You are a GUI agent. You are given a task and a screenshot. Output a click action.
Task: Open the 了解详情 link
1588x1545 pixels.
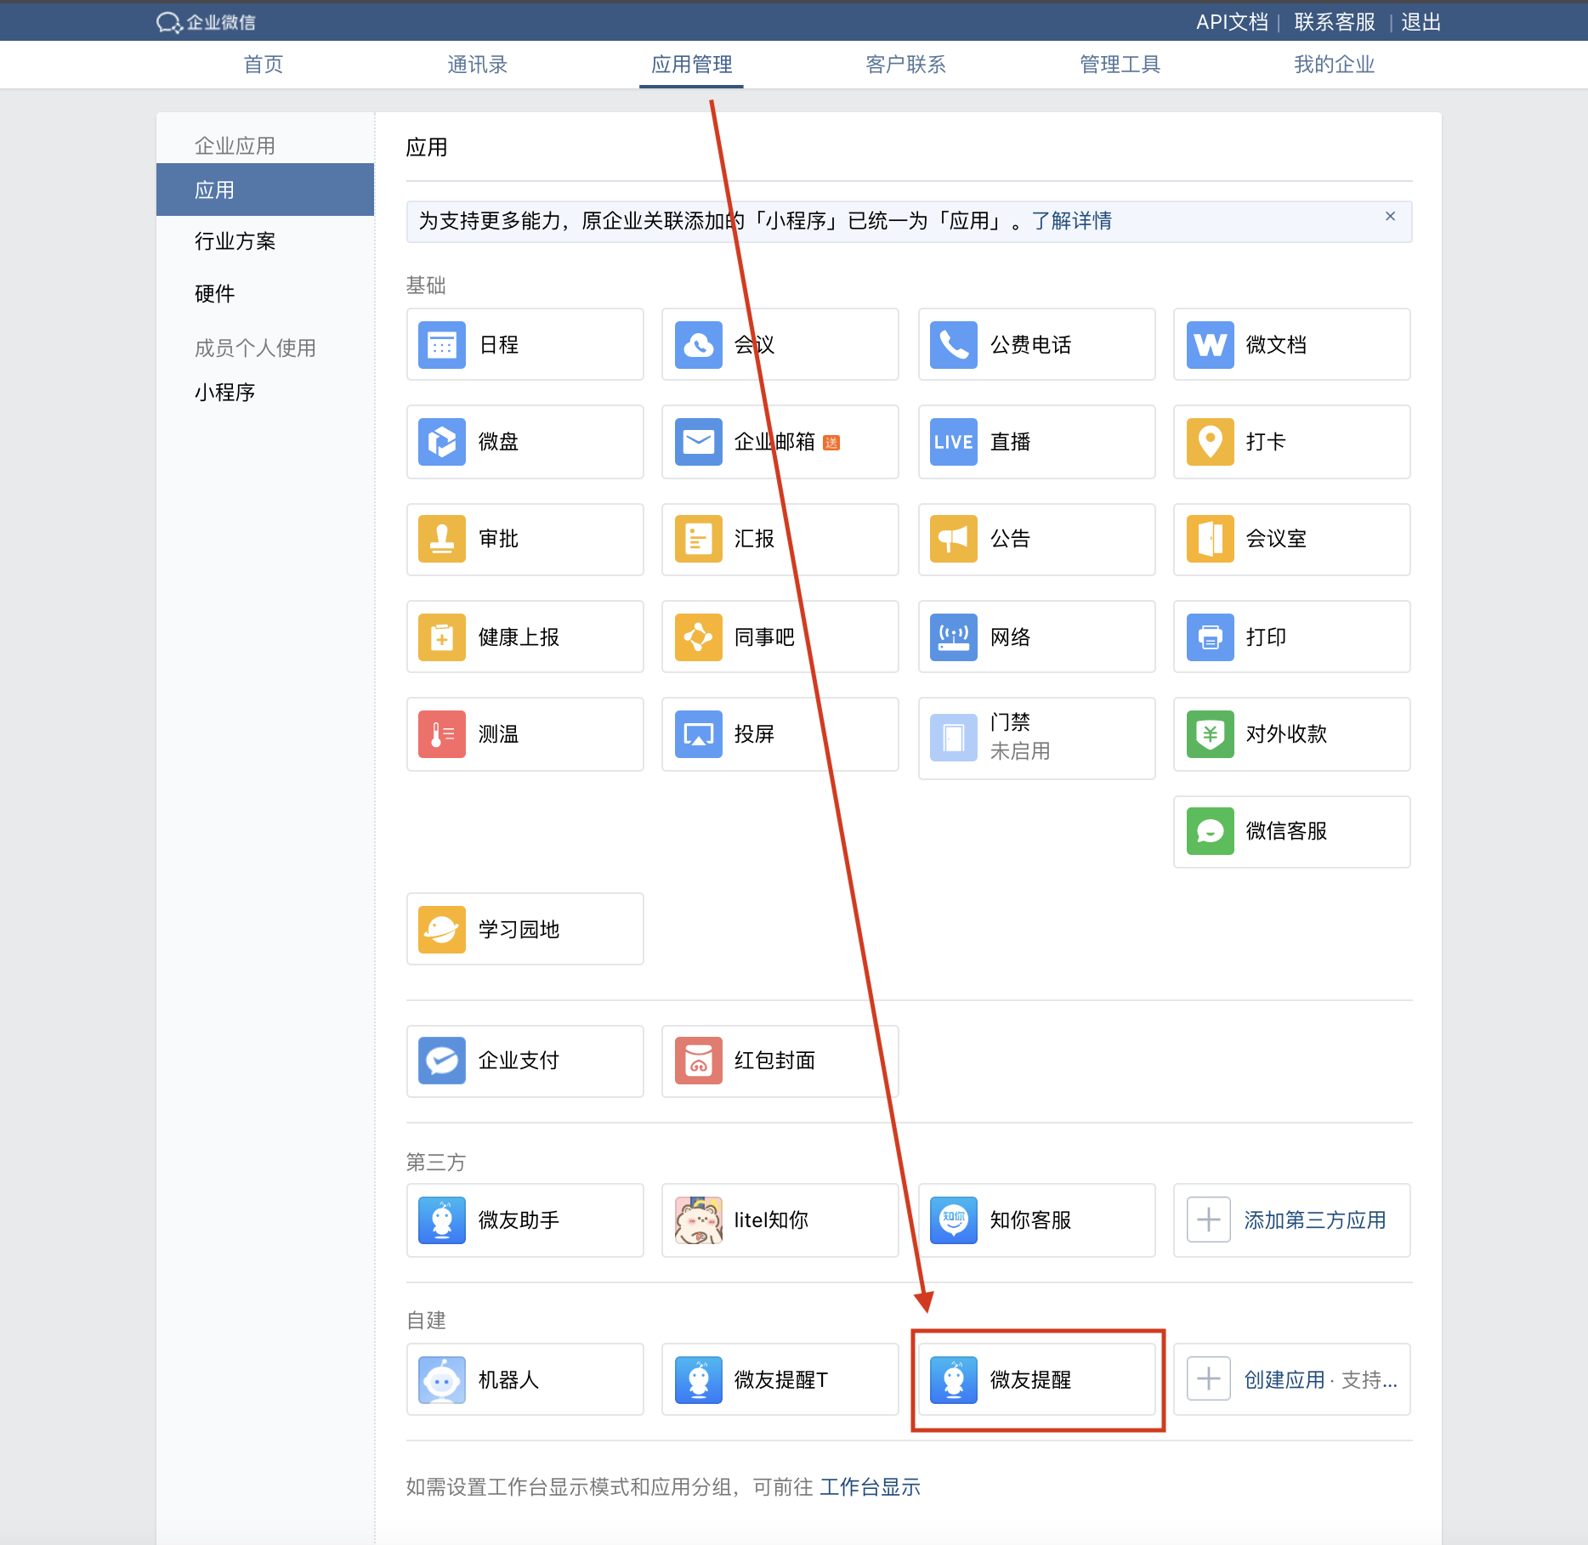(1072, 221)
